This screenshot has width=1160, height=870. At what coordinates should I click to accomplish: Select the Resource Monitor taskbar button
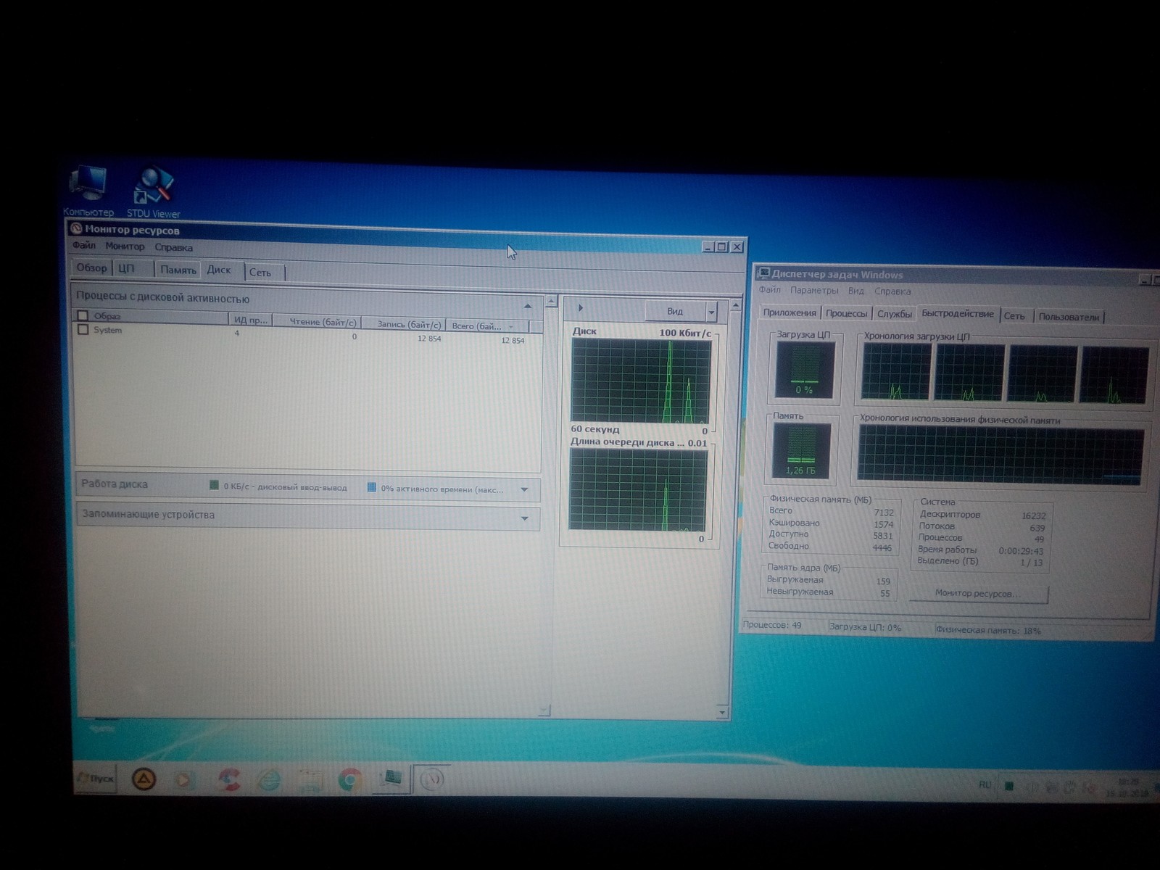432,779
